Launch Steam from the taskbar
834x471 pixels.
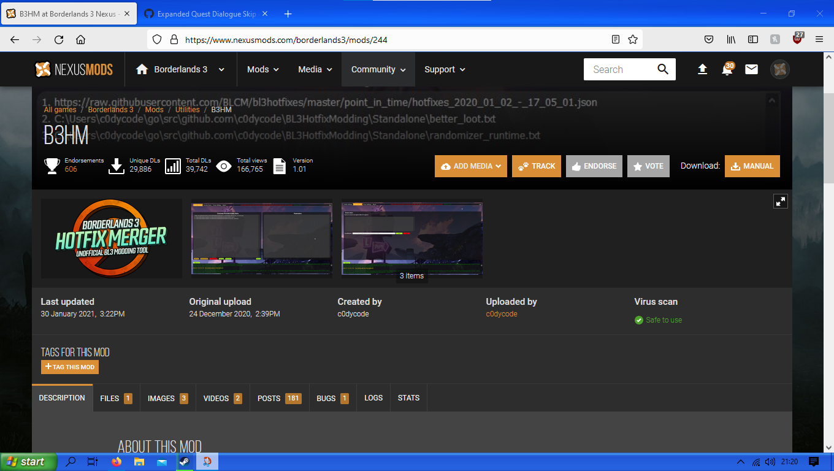[185, 462]
